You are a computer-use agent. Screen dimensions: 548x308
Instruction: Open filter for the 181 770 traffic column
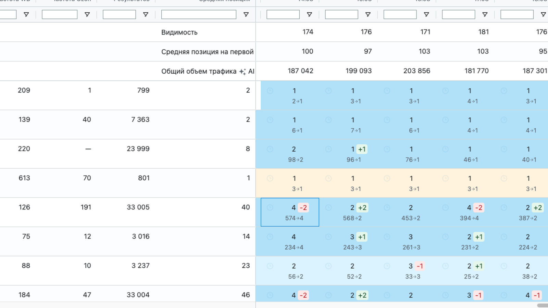pyautogui.click(x=485, y=14)
